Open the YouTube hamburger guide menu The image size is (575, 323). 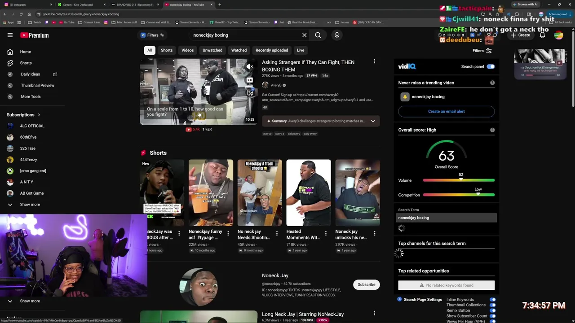coord(10,35)
